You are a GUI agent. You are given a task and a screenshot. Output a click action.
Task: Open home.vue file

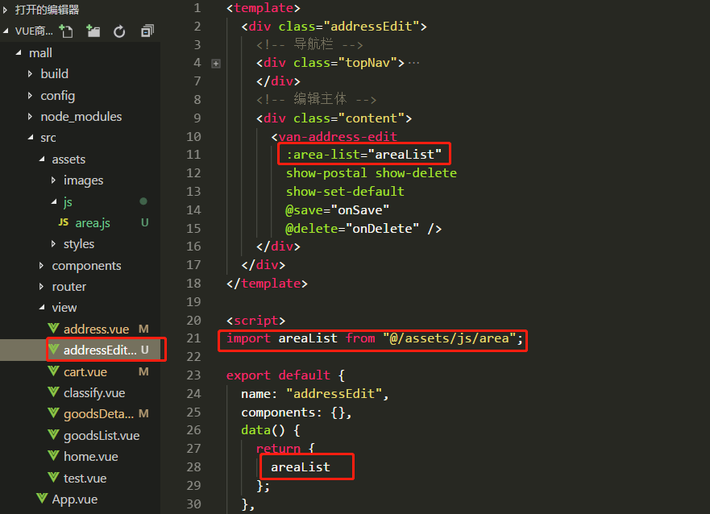(90, 457)
